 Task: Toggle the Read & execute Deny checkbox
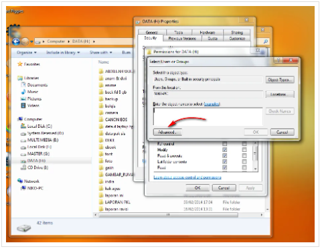point(244,155)
